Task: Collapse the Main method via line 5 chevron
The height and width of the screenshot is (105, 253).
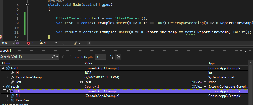Action: pyautogui.click(x=27, y=5)
